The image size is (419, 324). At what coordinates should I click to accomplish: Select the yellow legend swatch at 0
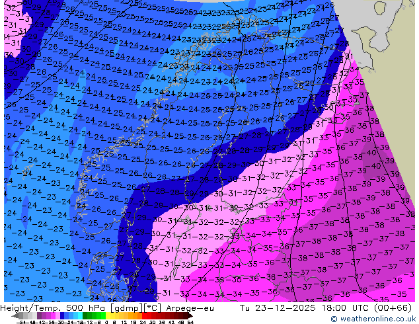pyautogui.click(x=108, y=316)
